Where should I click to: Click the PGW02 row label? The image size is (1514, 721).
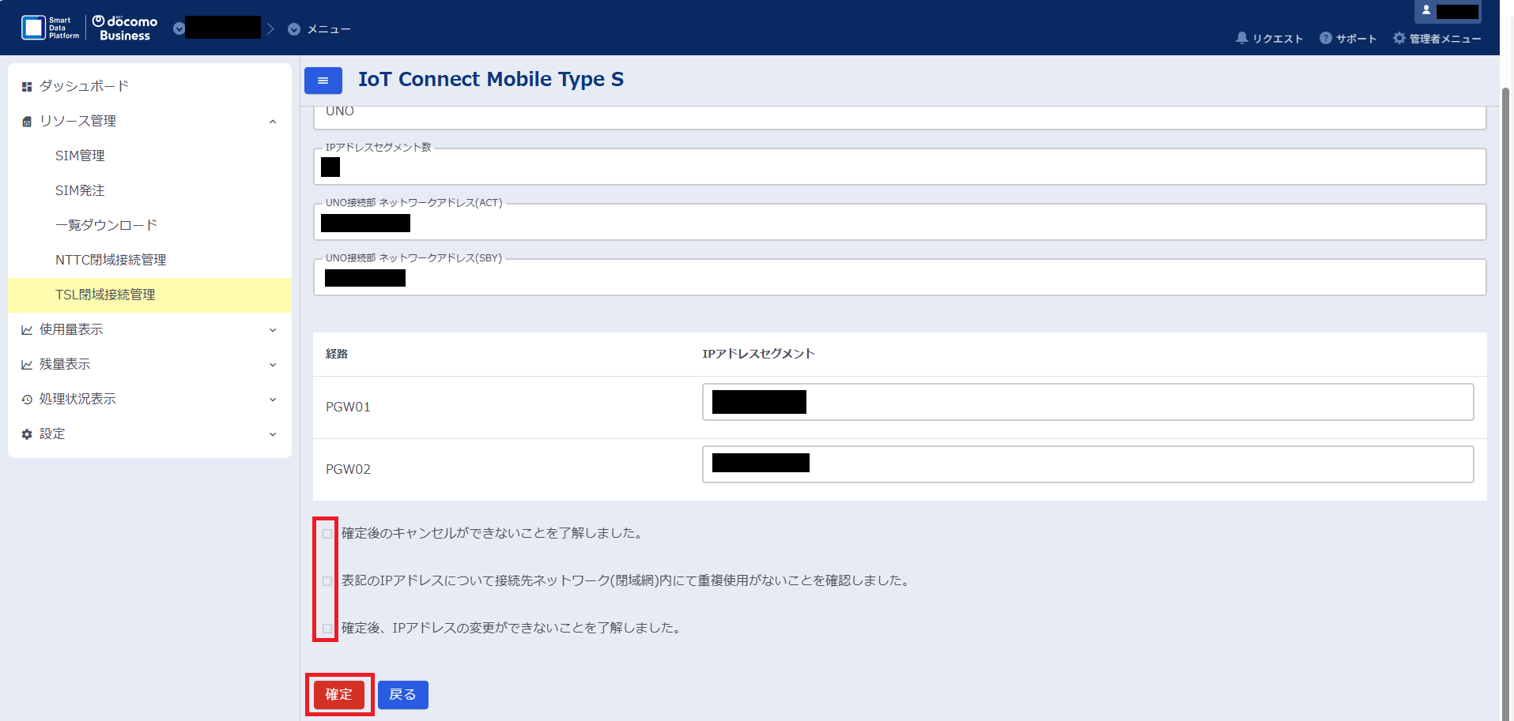tap(348, 469)
